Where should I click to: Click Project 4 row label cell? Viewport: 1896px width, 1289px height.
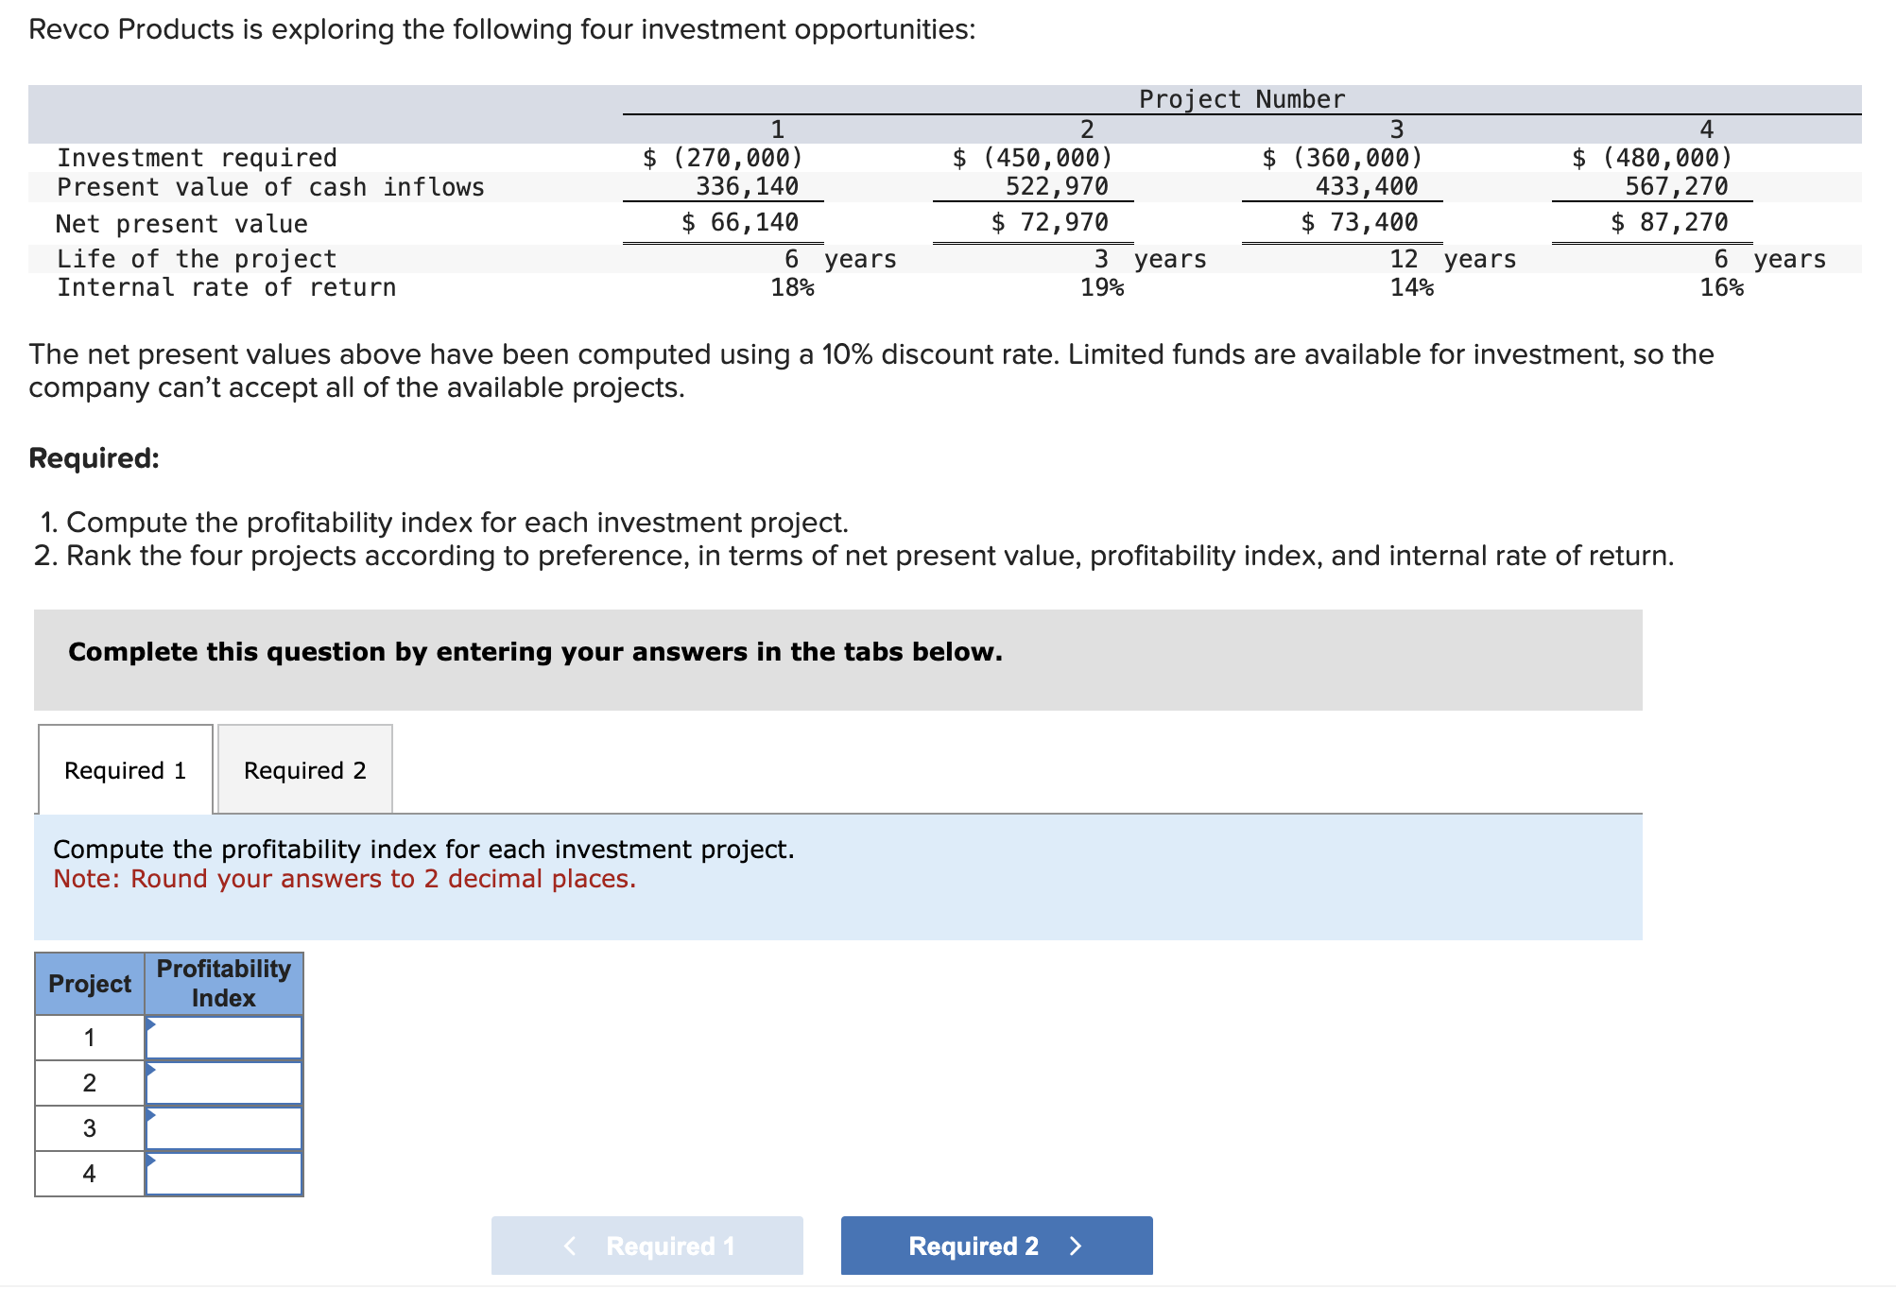coord(90,1174)
